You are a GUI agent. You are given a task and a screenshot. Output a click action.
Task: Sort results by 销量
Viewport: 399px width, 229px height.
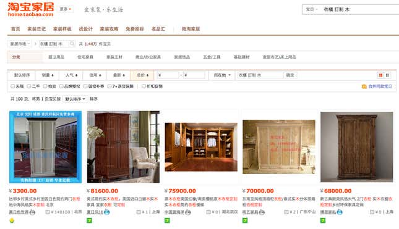pyautogui.click(x=48, y=75)
